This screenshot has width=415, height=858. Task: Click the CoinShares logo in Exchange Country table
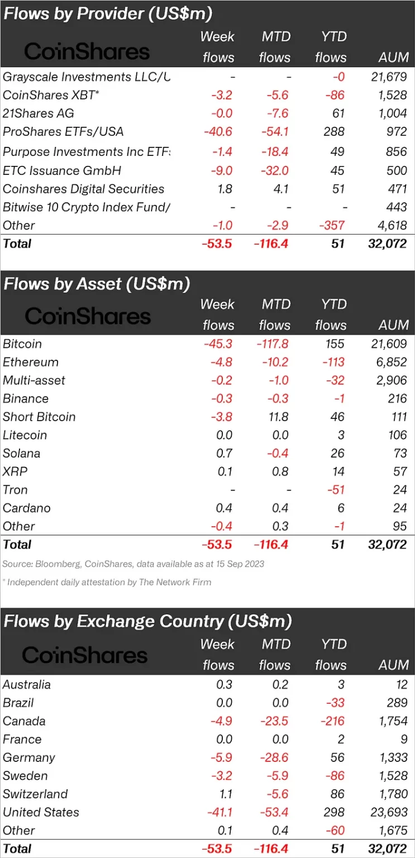coord(85,655)
